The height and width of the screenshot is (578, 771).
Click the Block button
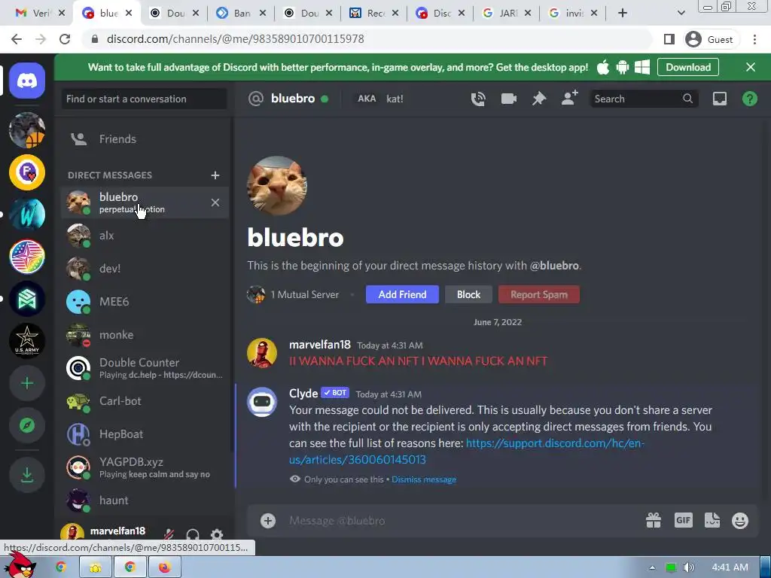(x=468, y=294)
